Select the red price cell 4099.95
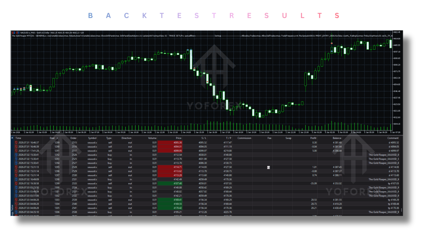The height and width of the screenshot is (240, 427). click(170, 151)
